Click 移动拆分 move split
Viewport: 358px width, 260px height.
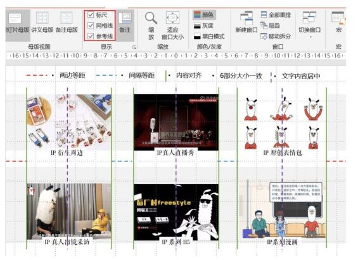[276, 36]
